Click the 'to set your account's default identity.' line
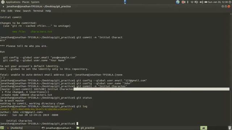 tap(30, 66)
